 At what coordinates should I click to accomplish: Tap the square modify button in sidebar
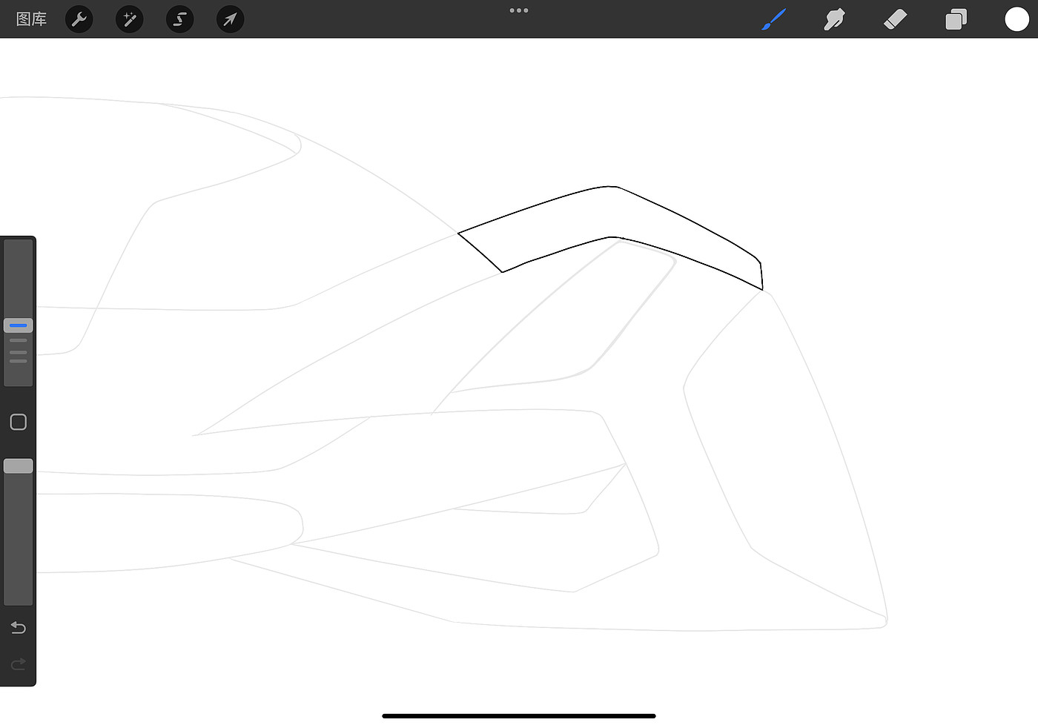tap(19, 423)
